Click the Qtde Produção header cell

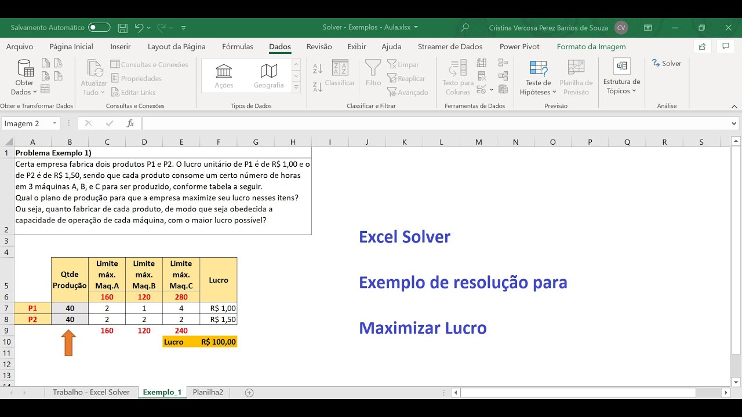coord(70,280)
